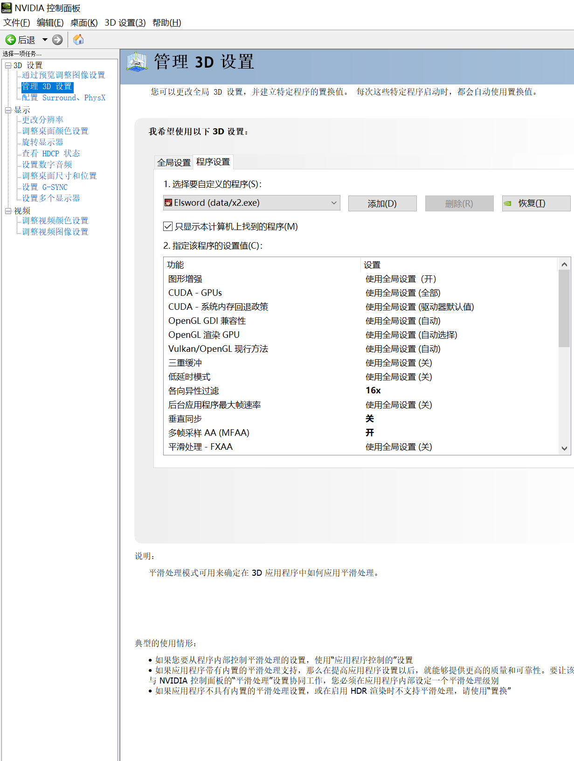
Task: Select CUDA - 系统内存回退政策 row
Action: pos(361,307)
